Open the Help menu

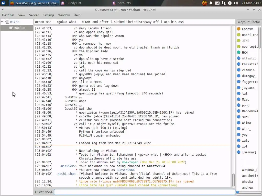click(x=77, y=15)
